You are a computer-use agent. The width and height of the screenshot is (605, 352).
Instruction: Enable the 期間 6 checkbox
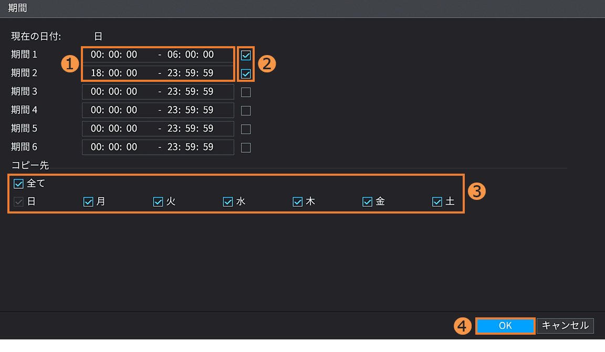click(x=246, y=147)
